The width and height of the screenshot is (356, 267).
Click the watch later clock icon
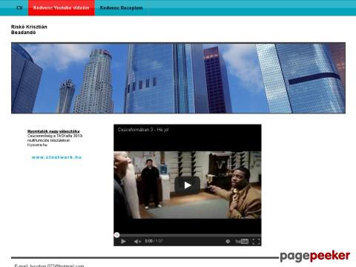coord(228,241)
